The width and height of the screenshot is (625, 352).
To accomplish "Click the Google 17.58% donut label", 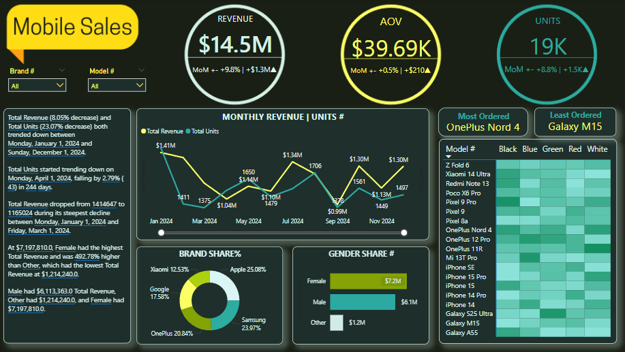I will click(x=159, y=293).
